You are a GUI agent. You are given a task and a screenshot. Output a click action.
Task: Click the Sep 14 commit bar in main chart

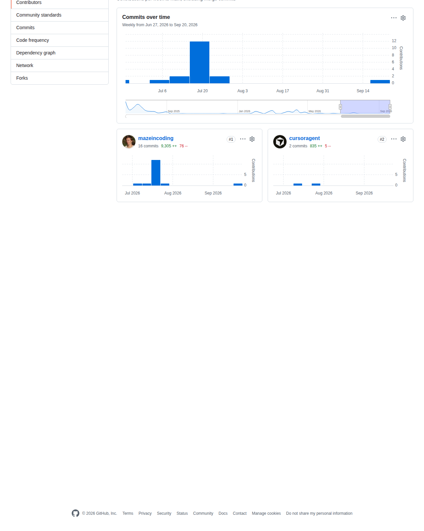tap(380, 82)
